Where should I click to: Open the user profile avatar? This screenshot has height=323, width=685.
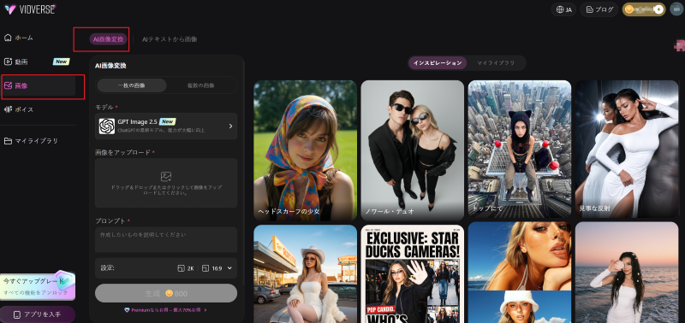coord(676,9)
